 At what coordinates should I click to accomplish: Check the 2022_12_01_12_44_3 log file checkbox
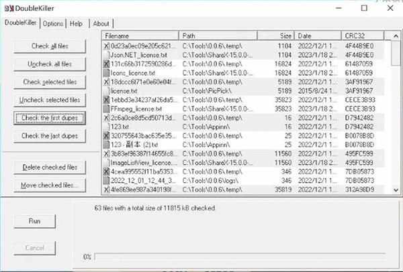106,181
